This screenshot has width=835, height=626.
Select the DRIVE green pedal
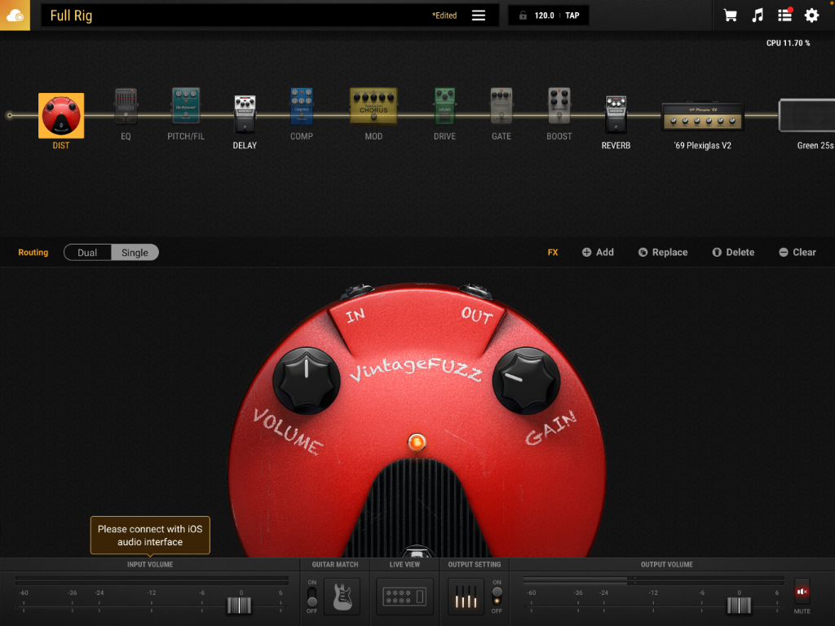tap(444, 106)
